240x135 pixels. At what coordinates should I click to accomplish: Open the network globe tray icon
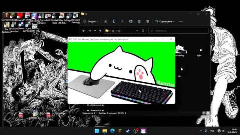tap(219, 131)
